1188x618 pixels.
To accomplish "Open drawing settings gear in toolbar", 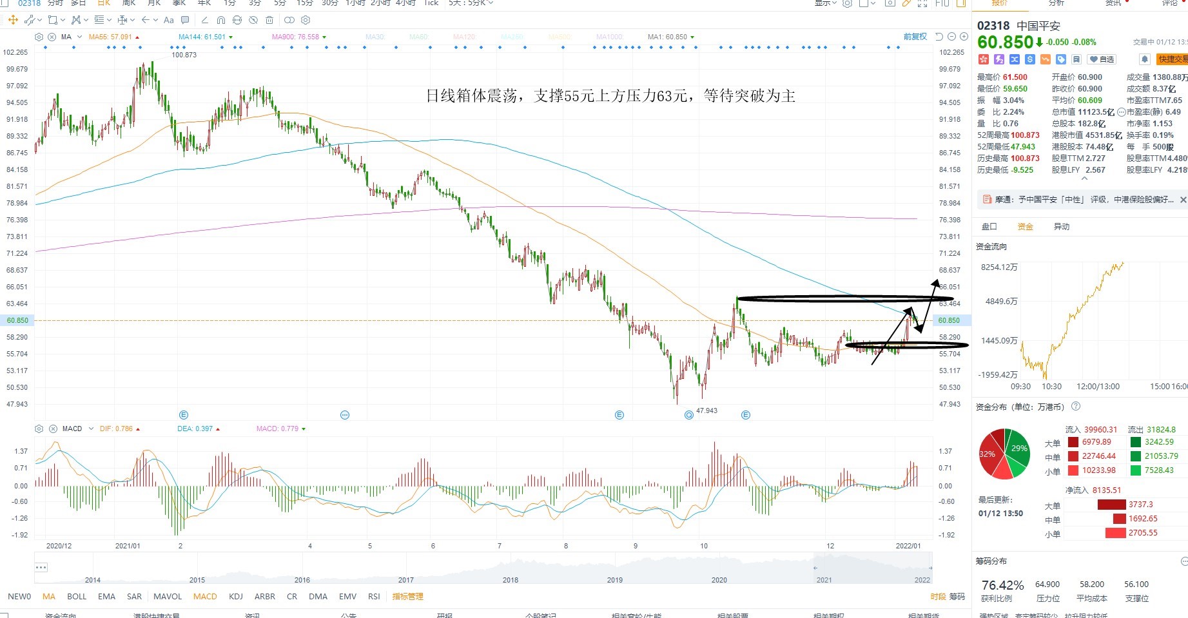I will click(306, 20).
